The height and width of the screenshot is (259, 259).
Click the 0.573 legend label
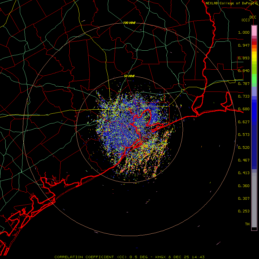tap(244, 135)
